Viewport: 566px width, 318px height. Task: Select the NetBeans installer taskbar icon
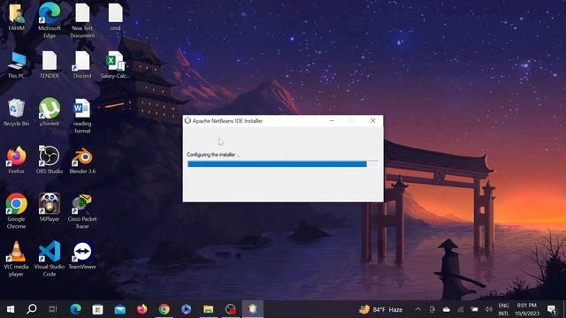pyautogui.click(x=253, y=309)
